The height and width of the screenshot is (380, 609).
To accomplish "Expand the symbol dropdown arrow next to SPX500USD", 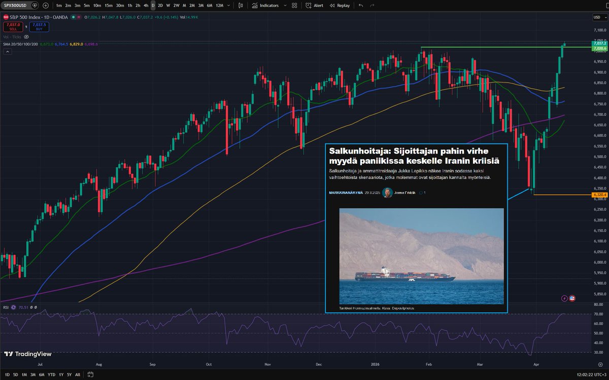I will [35, 6].
